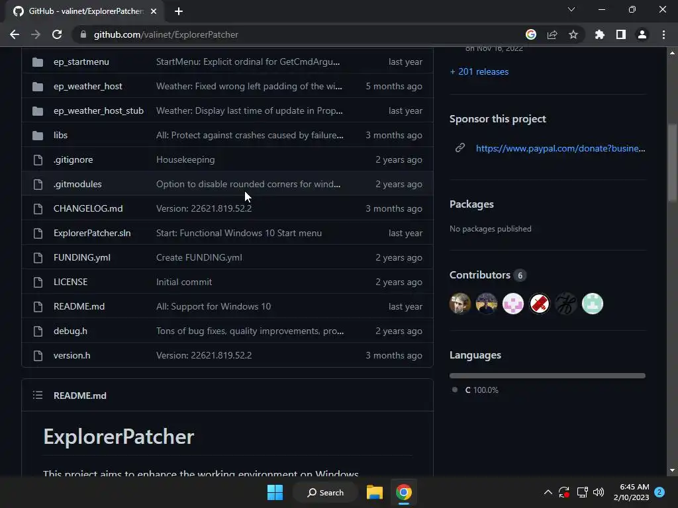Open FUNDING.yml file link

point(82,257)
